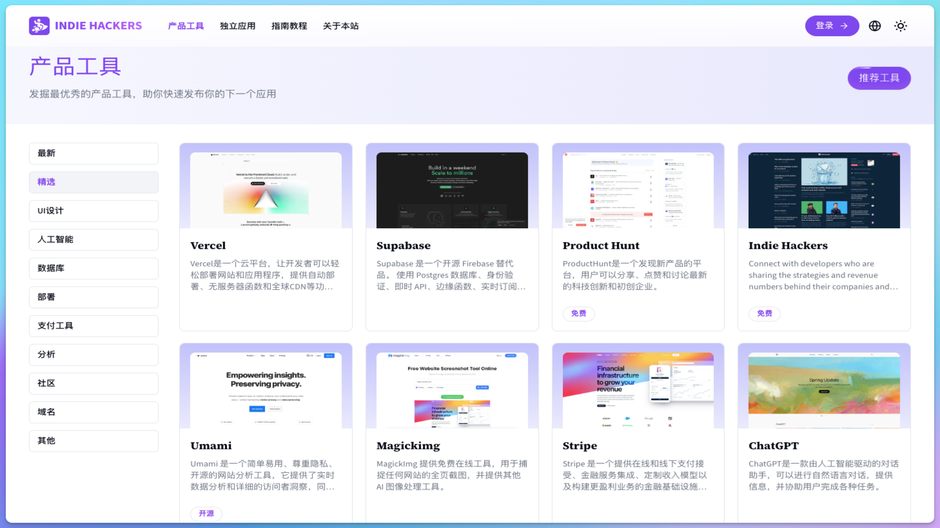Click the 推荐工具 button

point(879,78)
